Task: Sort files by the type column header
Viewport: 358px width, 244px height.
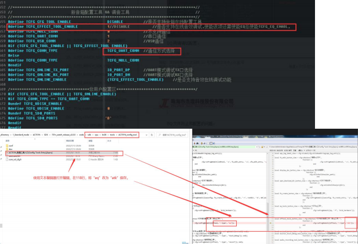Action: (x=90, y=141)
